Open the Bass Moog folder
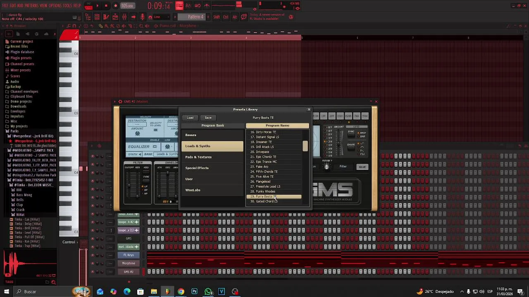The image size is (529, 297). (x=24, y=195)
